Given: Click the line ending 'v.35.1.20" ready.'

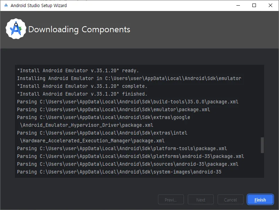Looking at the screenshot, I should click(78, 71).
